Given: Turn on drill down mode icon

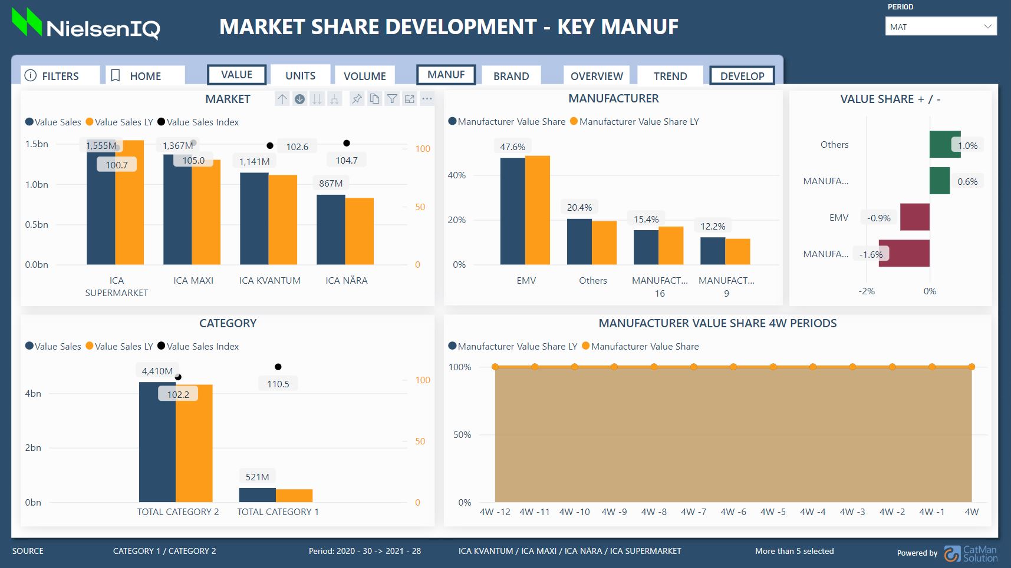Looking at the screenshot, I should (x=299, y=99).
